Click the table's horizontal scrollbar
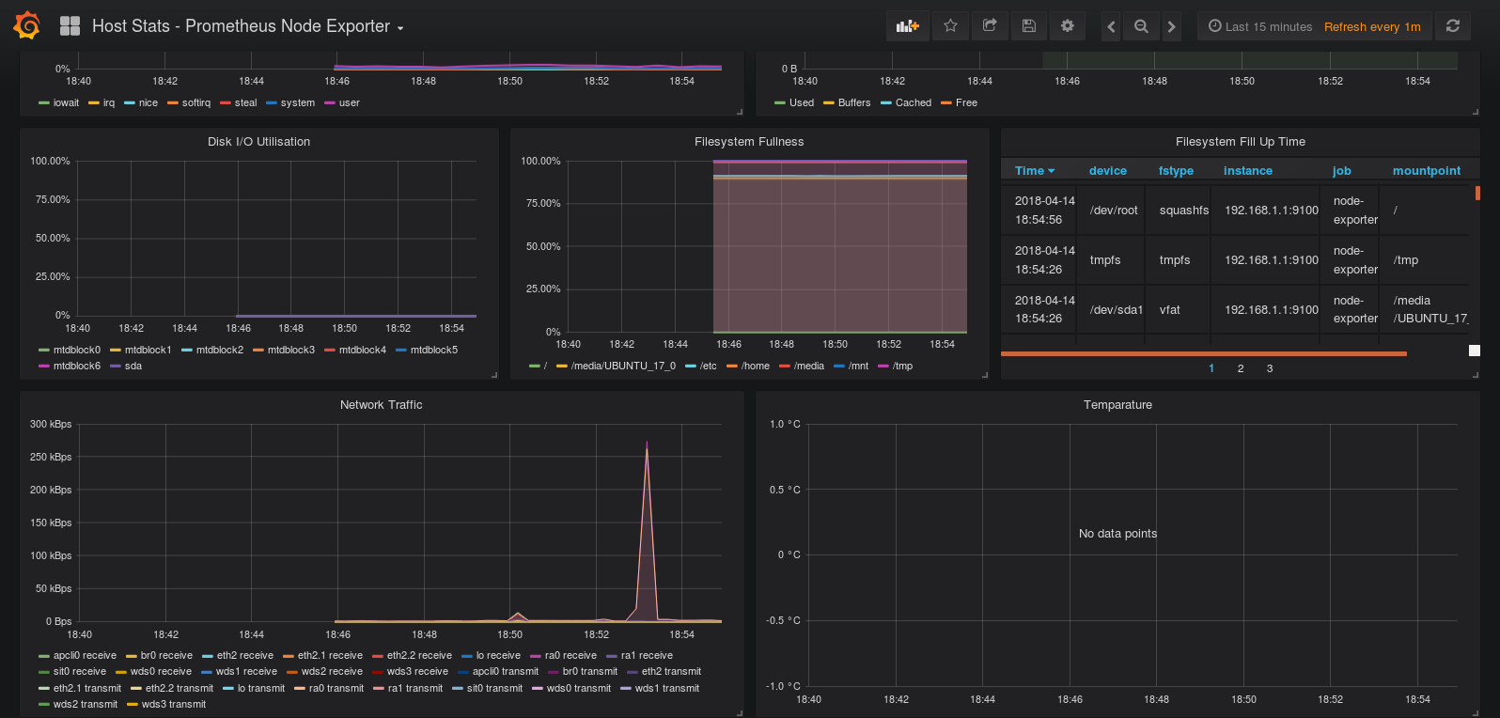 pos(1203,353)
